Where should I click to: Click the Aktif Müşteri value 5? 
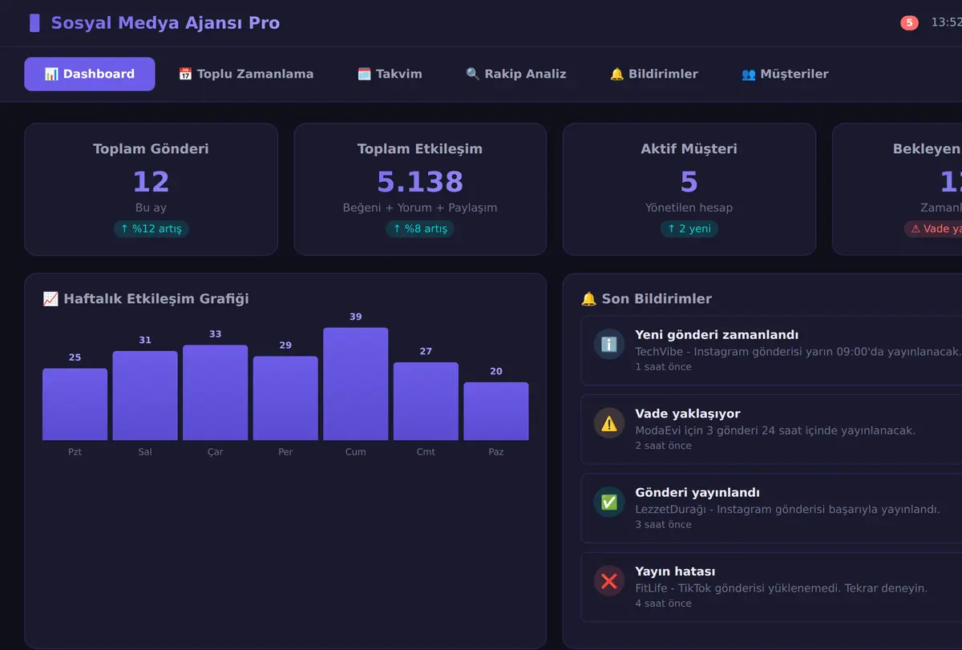(689, 182)
